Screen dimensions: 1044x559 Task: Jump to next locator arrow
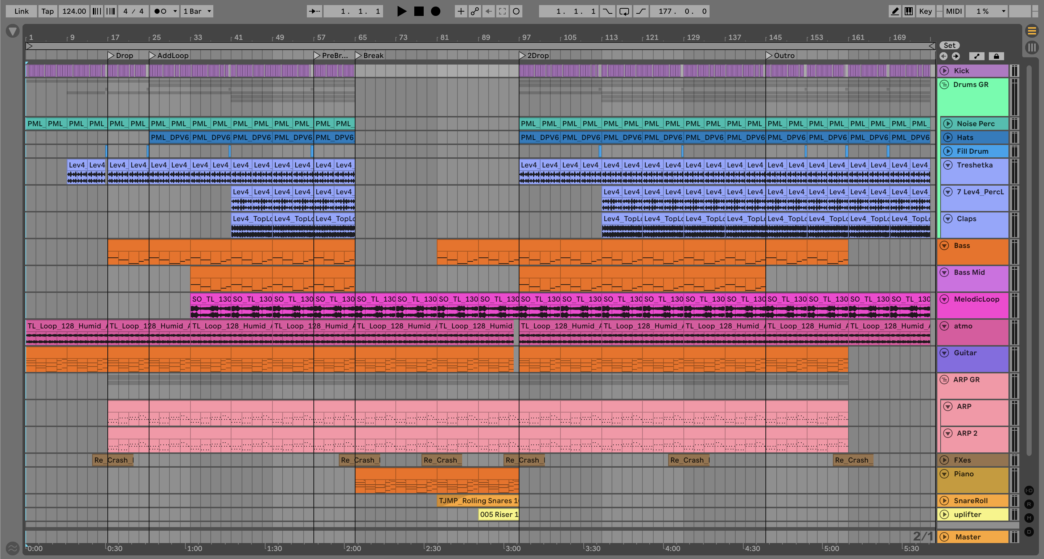coord(955,56)
